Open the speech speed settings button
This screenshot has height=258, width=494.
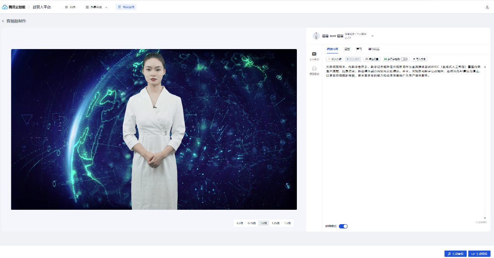click(x=372, y=59)
